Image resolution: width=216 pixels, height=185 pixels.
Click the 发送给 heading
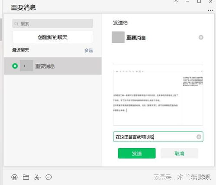pyautogui.click(x=120, y=23)
